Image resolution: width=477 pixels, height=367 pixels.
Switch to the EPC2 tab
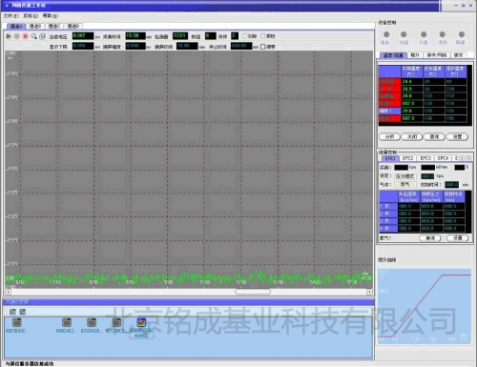tap(407, 158)
